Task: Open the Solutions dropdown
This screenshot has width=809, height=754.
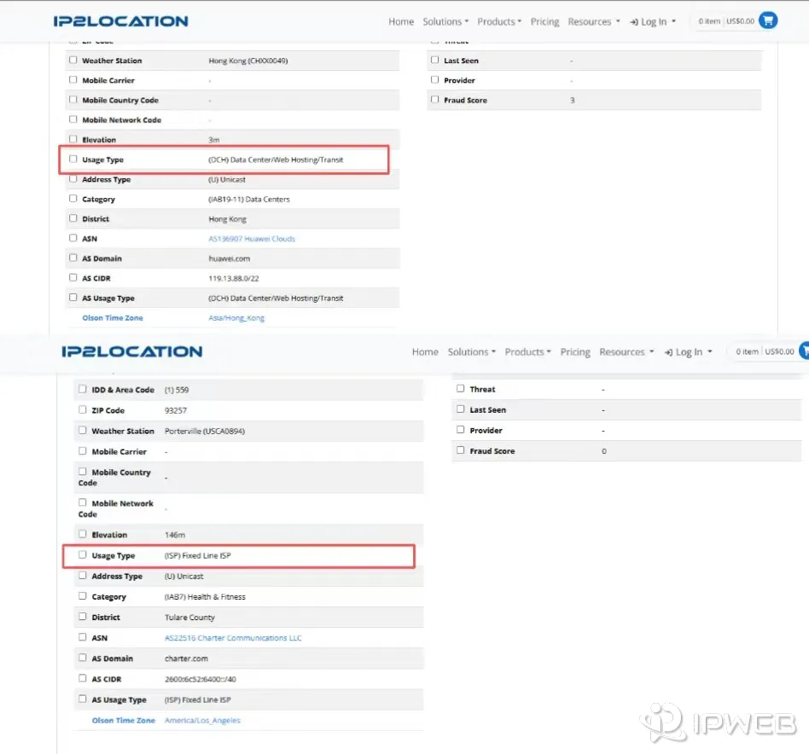Action: point(445,21)
